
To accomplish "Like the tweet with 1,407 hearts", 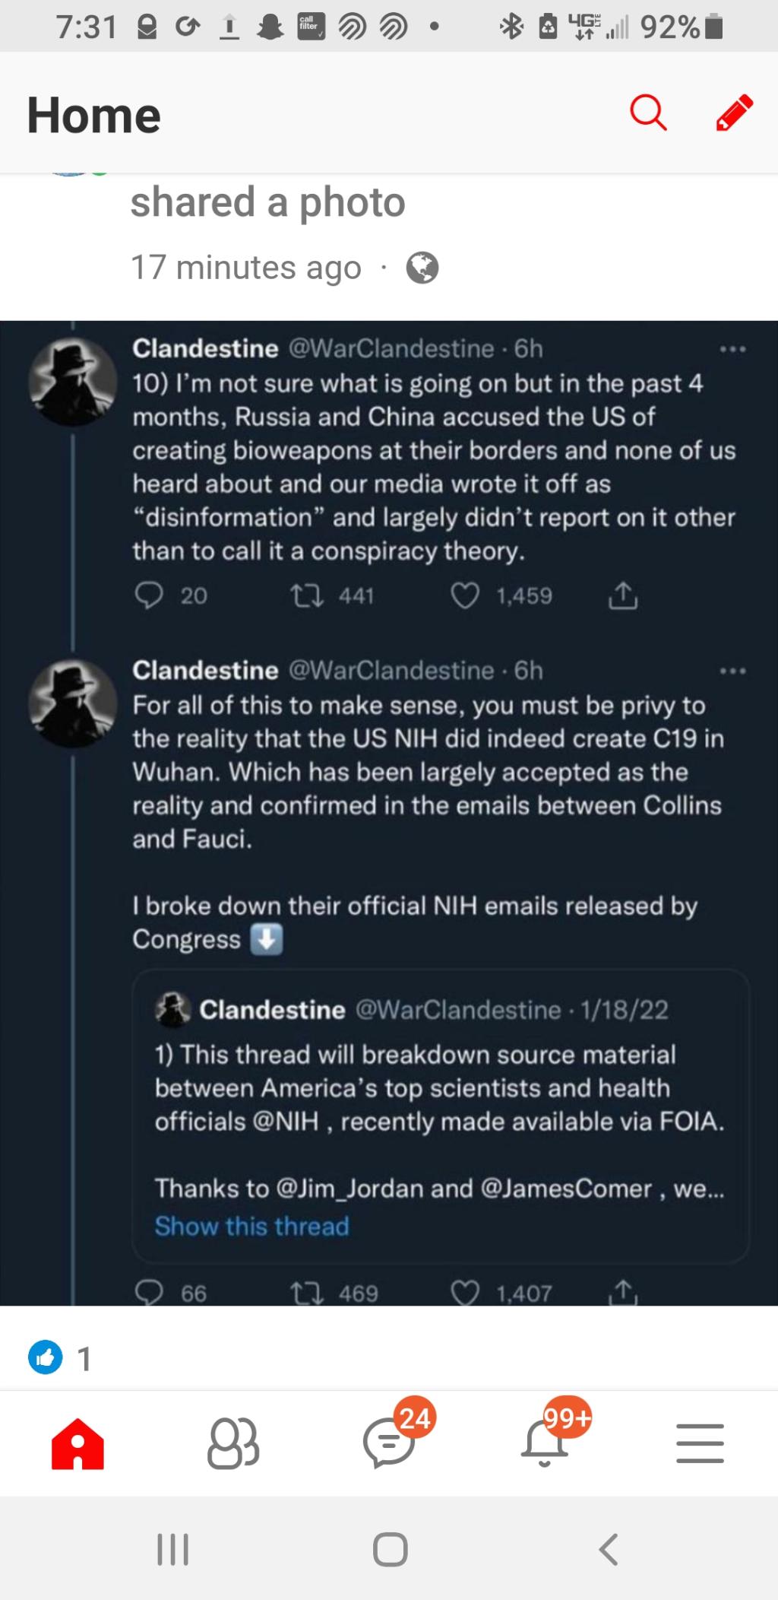I will click(465, 1292).
